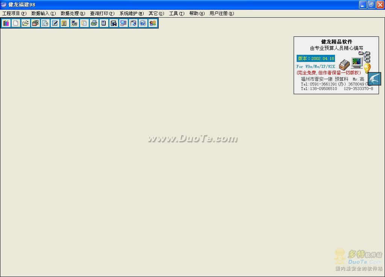
Task: Open the 工程项目 menu
Action: 14,14
